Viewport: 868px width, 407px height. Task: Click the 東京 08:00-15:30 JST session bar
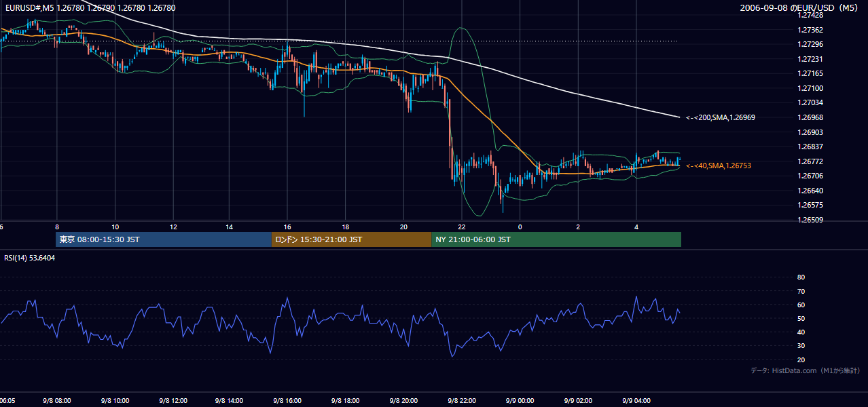click(x=163, y=239)
